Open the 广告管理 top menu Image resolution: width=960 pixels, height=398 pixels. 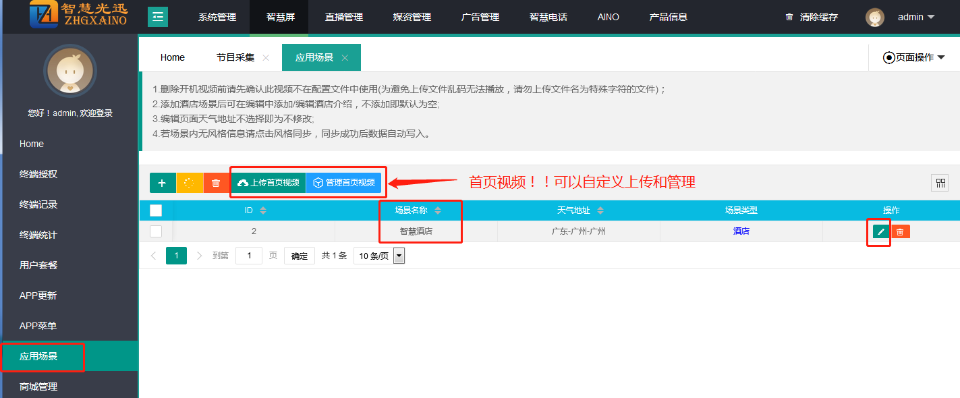point(480,17)
